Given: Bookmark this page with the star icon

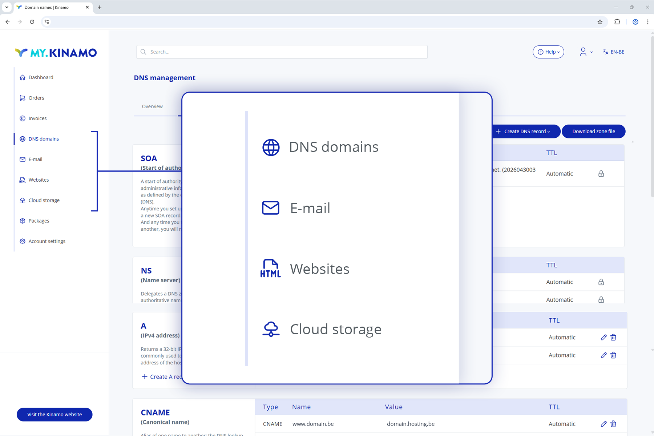Looking at the screenshot, I should pyautogui.click(x=600, y=22).
